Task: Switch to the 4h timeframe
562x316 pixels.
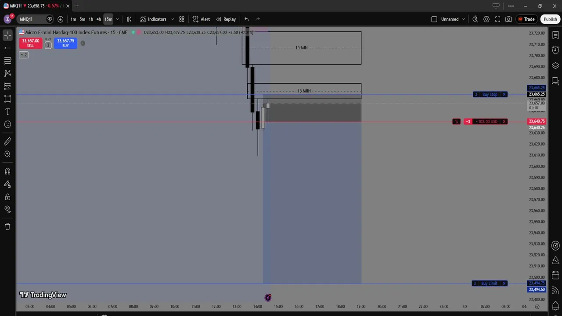Action: [99, 19]
